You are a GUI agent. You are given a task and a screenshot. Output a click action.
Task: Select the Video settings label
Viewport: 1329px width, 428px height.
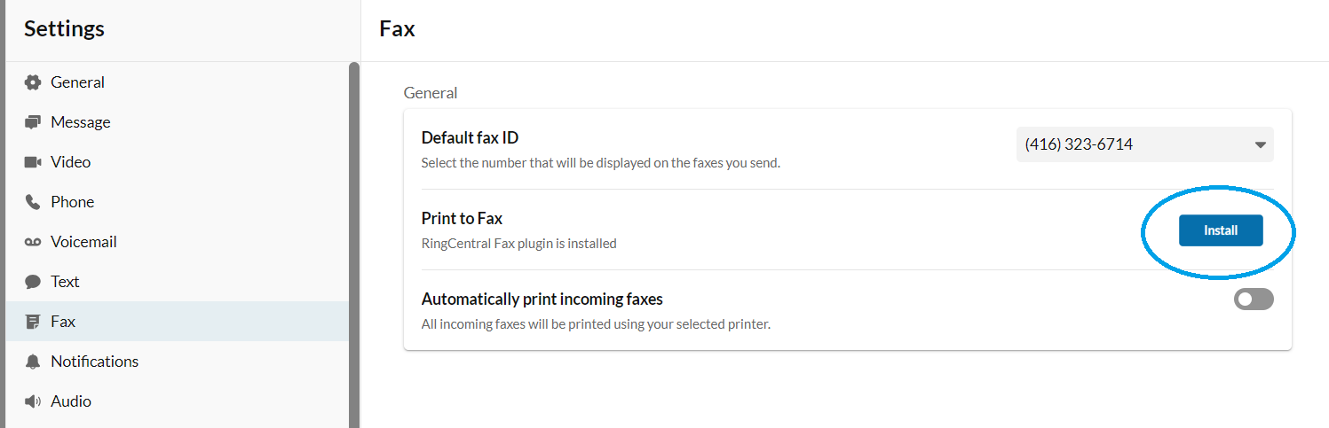coord(71,162)
